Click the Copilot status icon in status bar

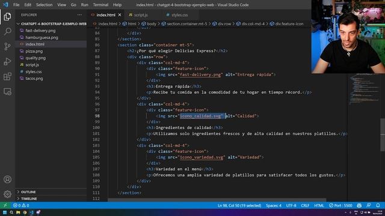click(359, 205)
